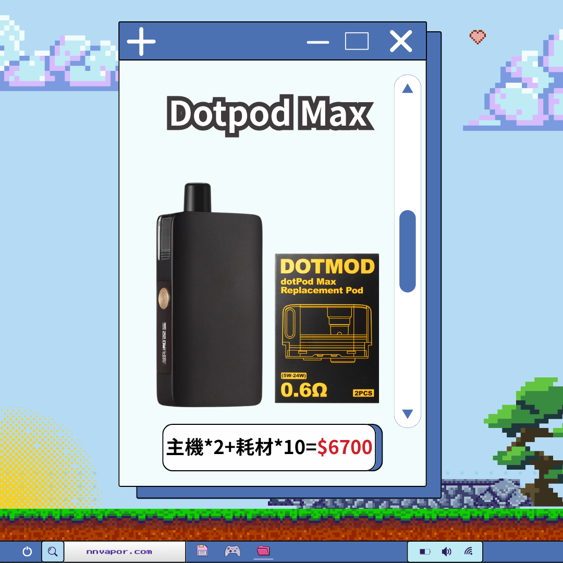Click the plus icon in window title bar
This screenshot has width=563, height=563.
[141, 41]
